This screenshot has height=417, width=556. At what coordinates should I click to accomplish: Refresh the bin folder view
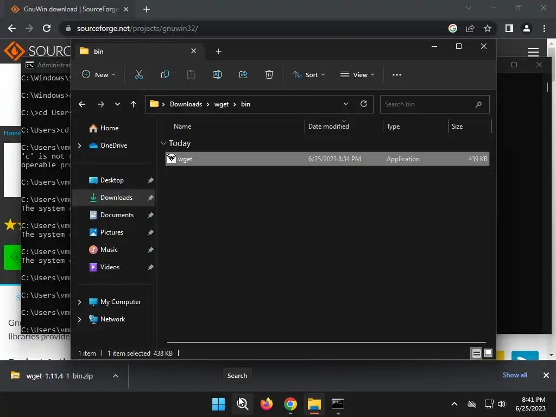[x=364, y=104]
